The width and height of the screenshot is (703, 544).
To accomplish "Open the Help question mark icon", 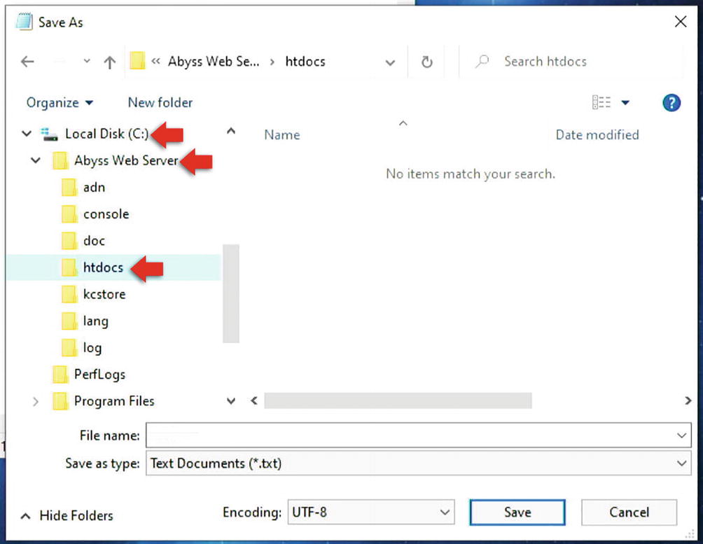I will tap(671, 103).
